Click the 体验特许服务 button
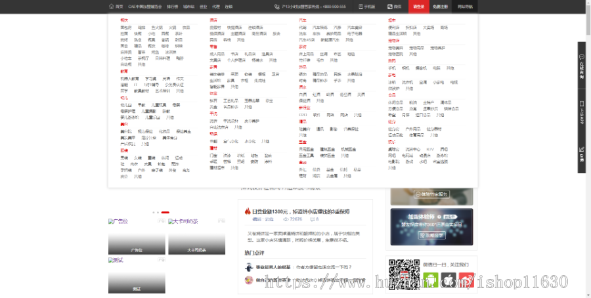 [x=431, y=194]
